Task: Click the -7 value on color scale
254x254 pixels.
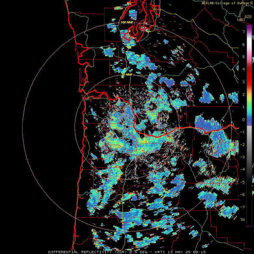Action: pos(242,207)
